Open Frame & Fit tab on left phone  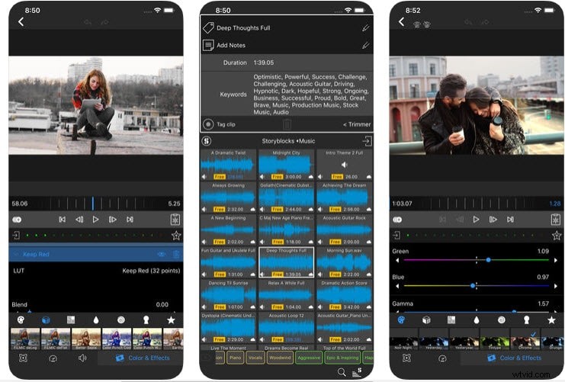pos(23,358)
